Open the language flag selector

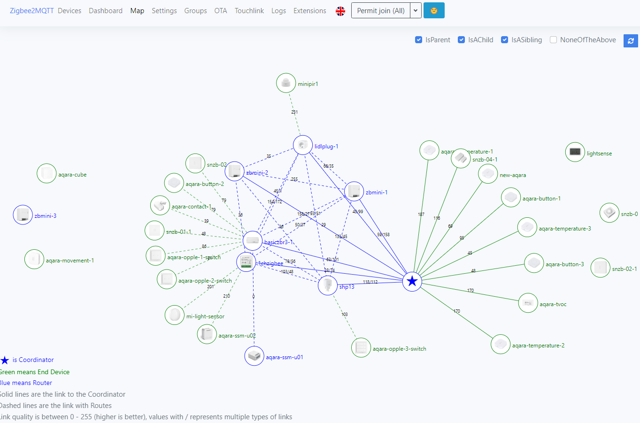point(340,11)
